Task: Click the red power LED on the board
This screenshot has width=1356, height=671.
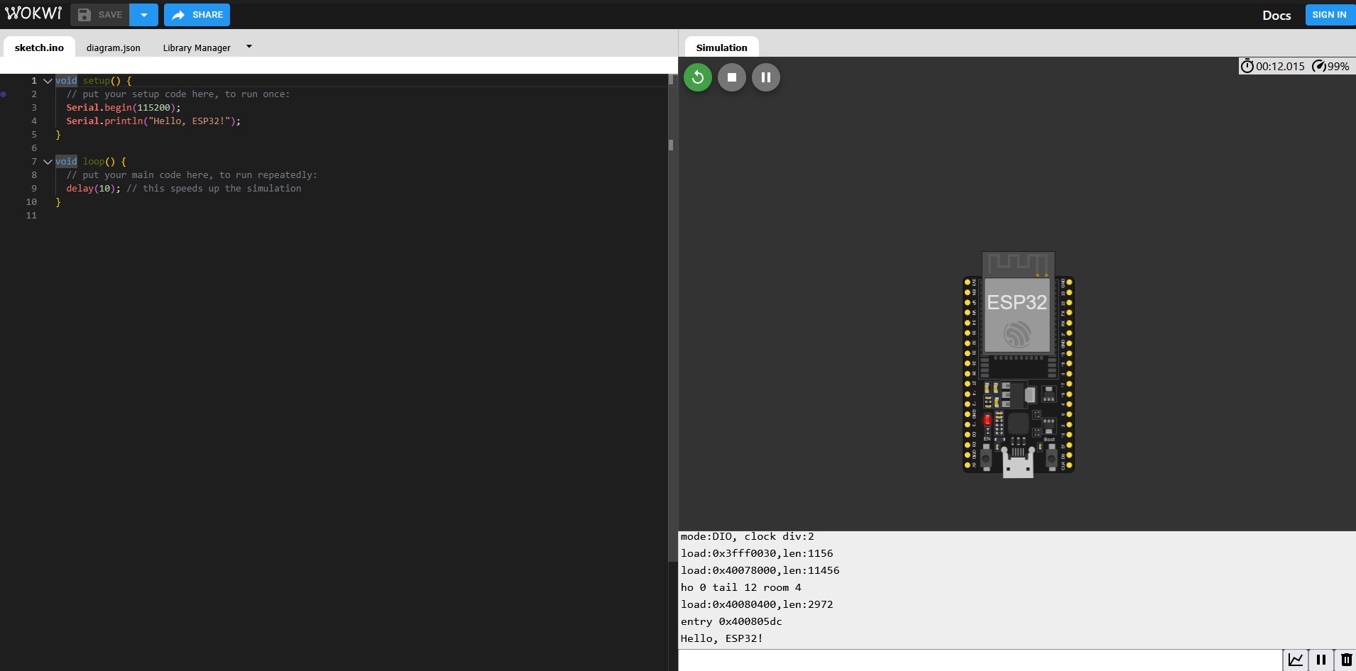Action: coord(987,420)
